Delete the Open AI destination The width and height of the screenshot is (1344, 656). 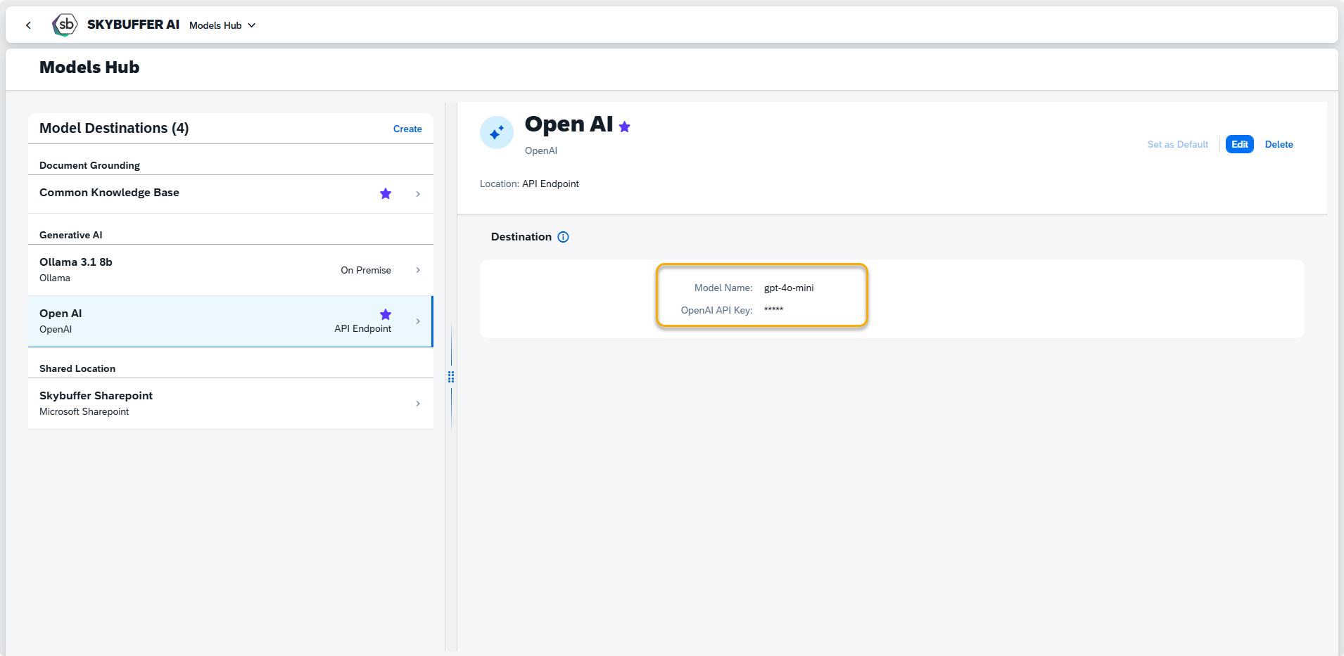click(1279, 144)
